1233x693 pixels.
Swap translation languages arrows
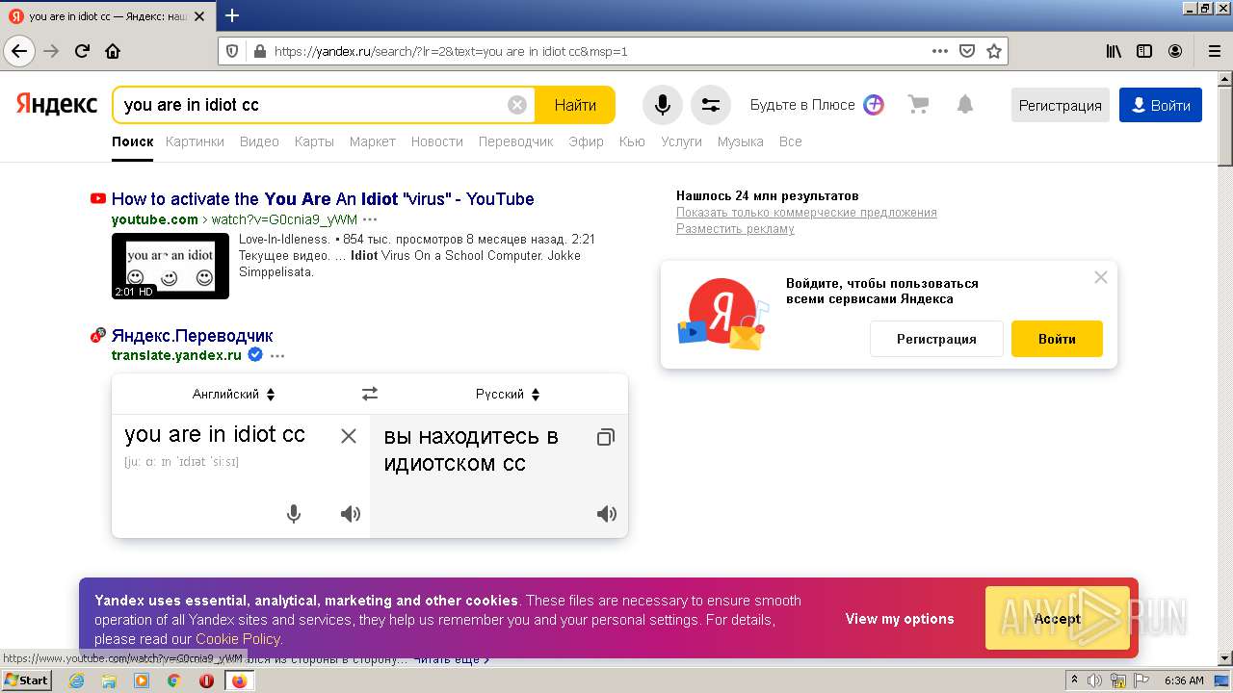pos(370,394)
